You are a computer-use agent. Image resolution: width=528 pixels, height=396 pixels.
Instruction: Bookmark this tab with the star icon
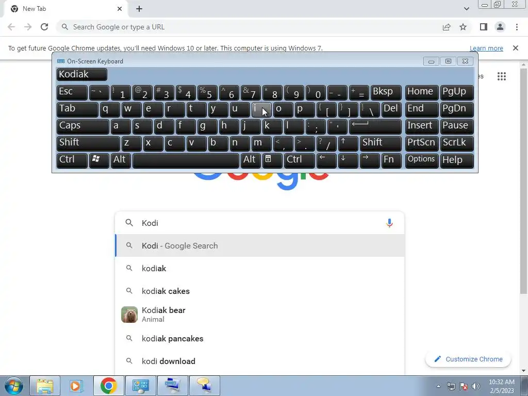tap(463, 27)
